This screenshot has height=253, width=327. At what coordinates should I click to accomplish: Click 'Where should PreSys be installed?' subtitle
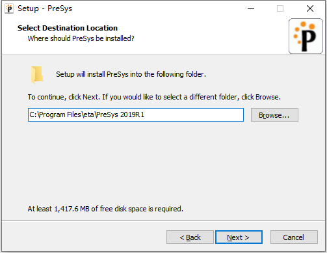[x=81, y=38]
